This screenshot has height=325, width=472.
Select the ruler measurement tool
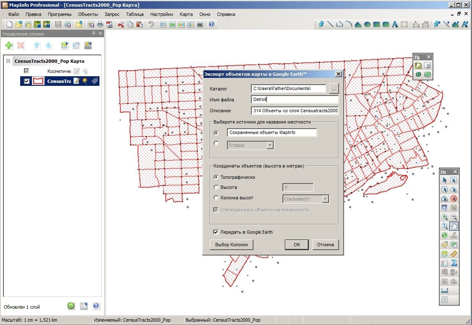coord(454,253)
